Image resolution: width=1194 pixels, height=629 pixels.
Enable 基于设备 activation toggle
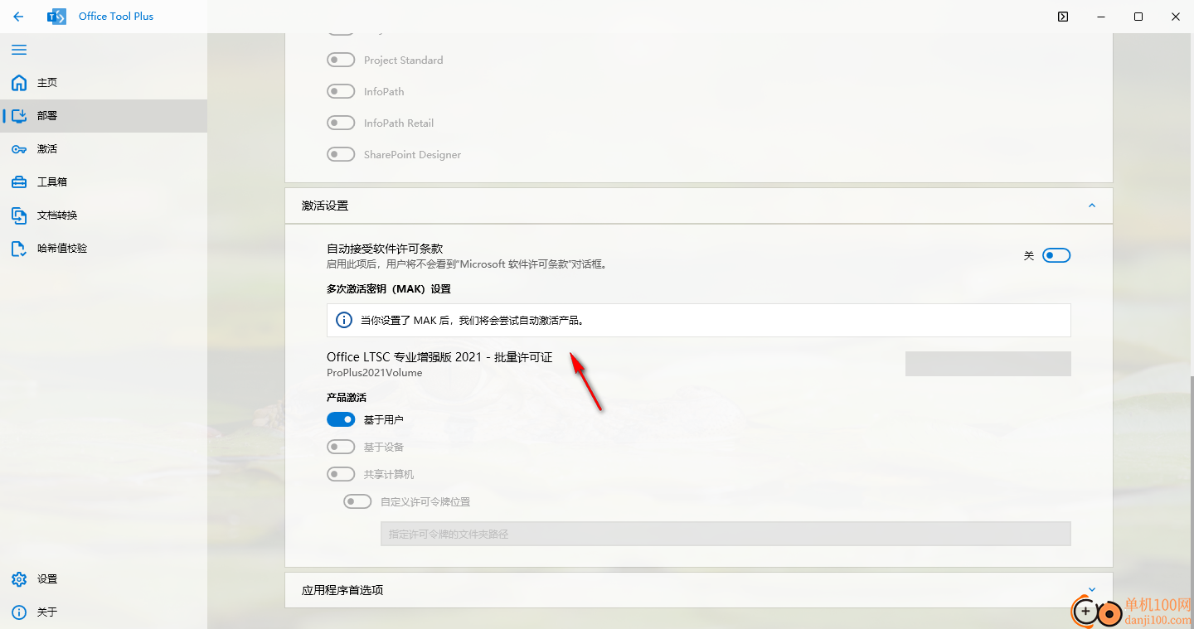pos(341,447)
